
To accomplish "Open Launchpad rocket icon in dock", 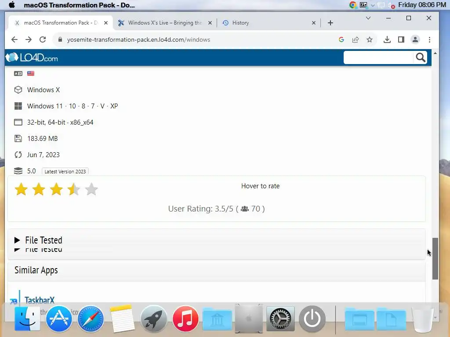I will click(153, 319).
